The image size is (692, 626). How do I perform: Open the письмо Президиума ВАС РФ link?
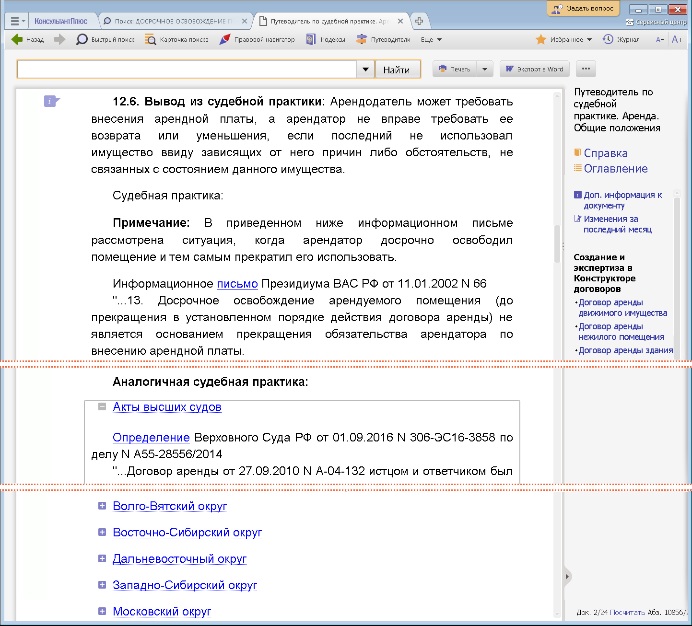[237, 284]
